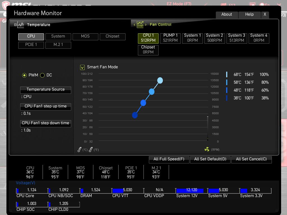Click the dark blue 38°C legend swatch
287x215 pixels.
227,98
